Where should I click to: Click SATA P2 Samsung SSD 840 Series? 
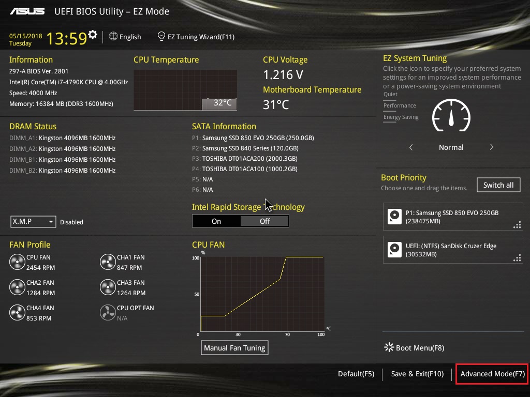click(x=245, y=148)
